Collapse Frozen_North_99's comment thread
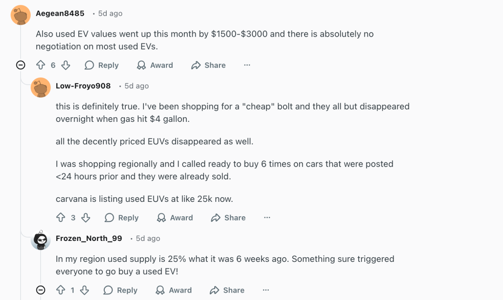This screenshot has height=300, width=503. tap(41, 290)
